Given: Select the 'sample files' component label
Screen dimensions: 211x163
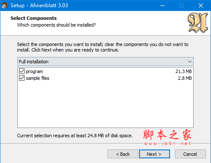Looking at the screenshot, I should coord(38,78).
